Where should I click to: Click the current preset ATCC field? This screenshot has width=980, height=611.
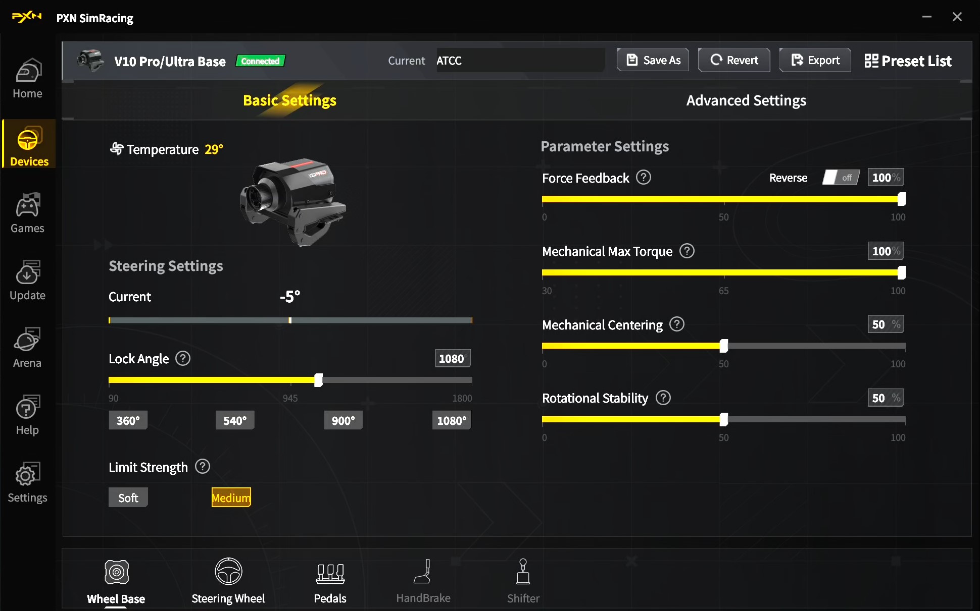519,61
